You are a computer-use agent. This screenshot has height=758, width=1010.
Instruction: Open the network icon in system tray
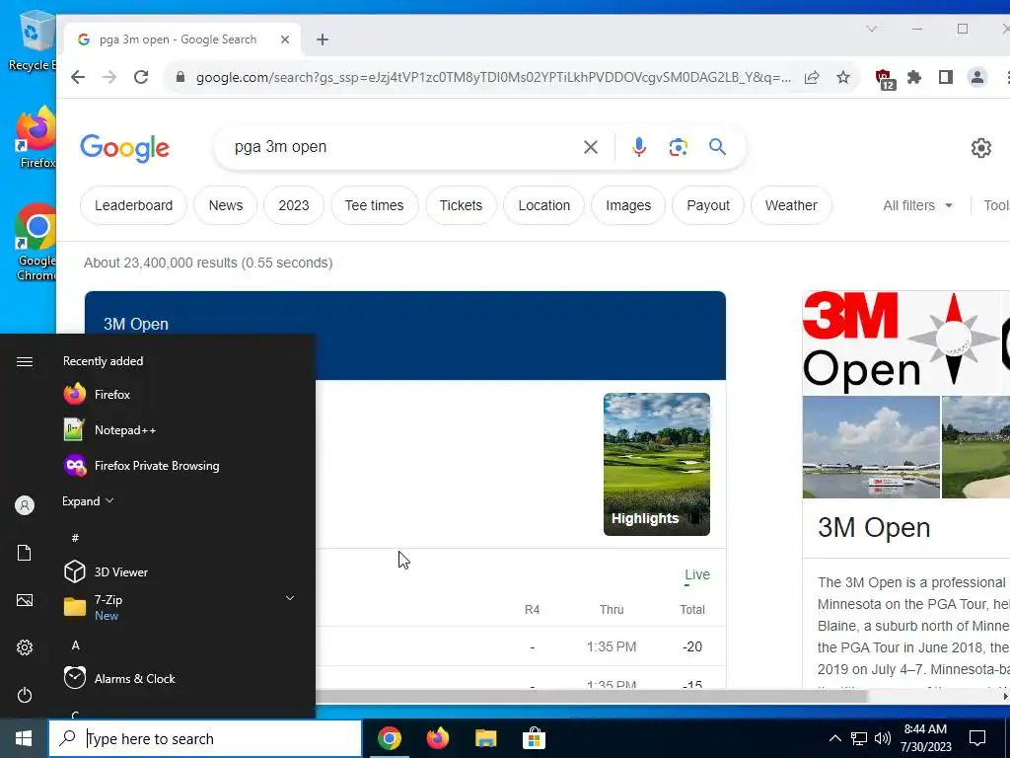859,738
